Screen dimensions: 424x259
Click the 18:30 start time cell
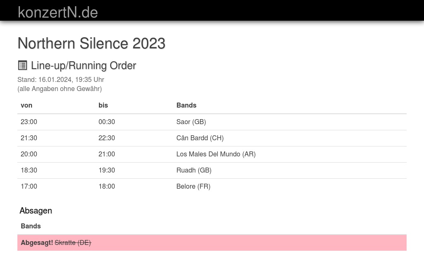(x=29, y=170)
